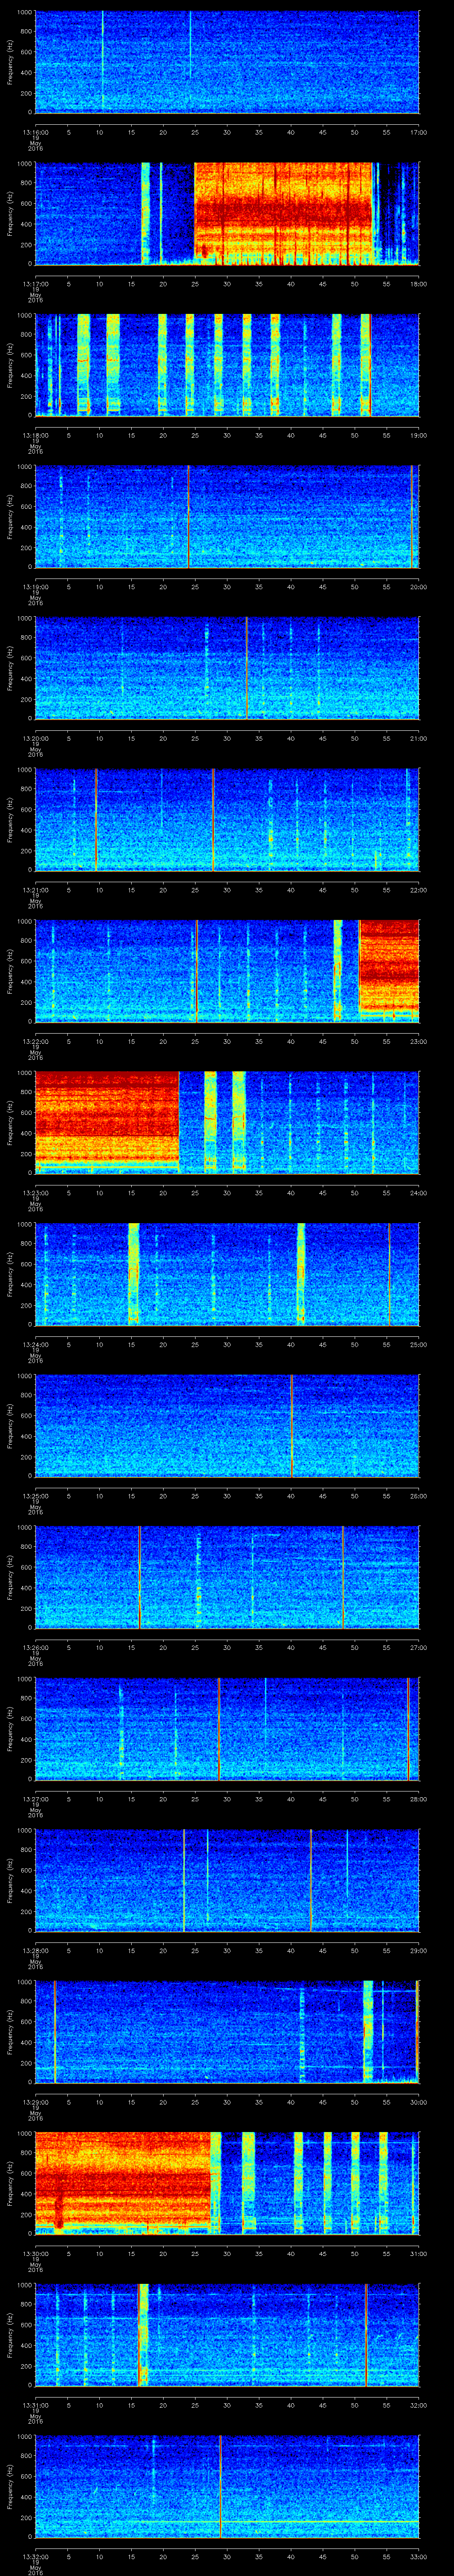The image size is (454, 2576).
Task: Select the spectrogram panel for minute 13:20:00
Action: 227,668
